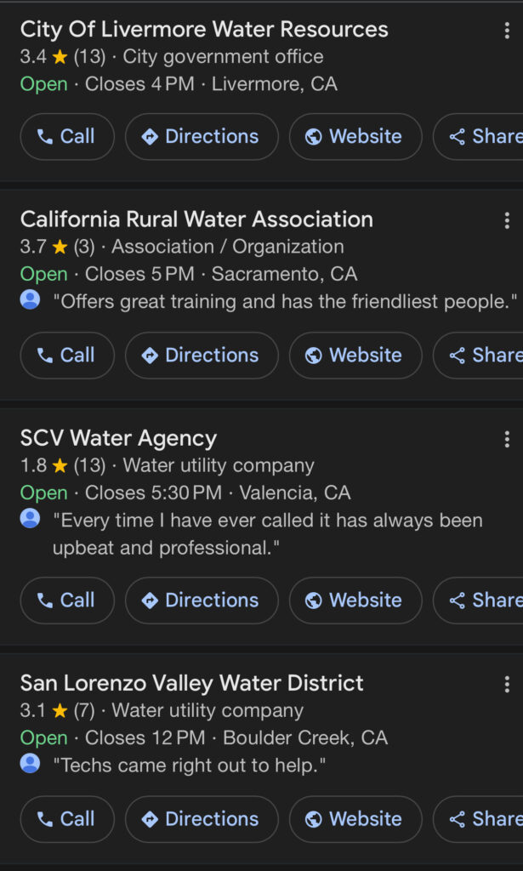Viewport: 523px width, 871px height.
Task: Open three-dot menu for City Of Livermore Water Resources
Action: [x=507, y=31]
